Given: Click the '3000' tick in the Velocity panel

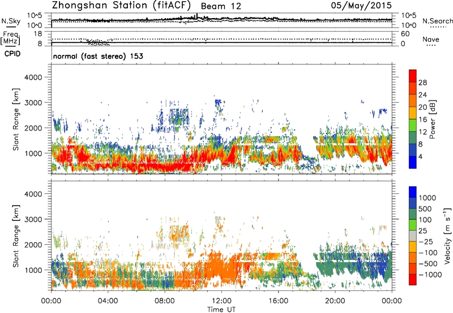Looking at the screenshot, I should pyautogui.click(x=33, y=219).
